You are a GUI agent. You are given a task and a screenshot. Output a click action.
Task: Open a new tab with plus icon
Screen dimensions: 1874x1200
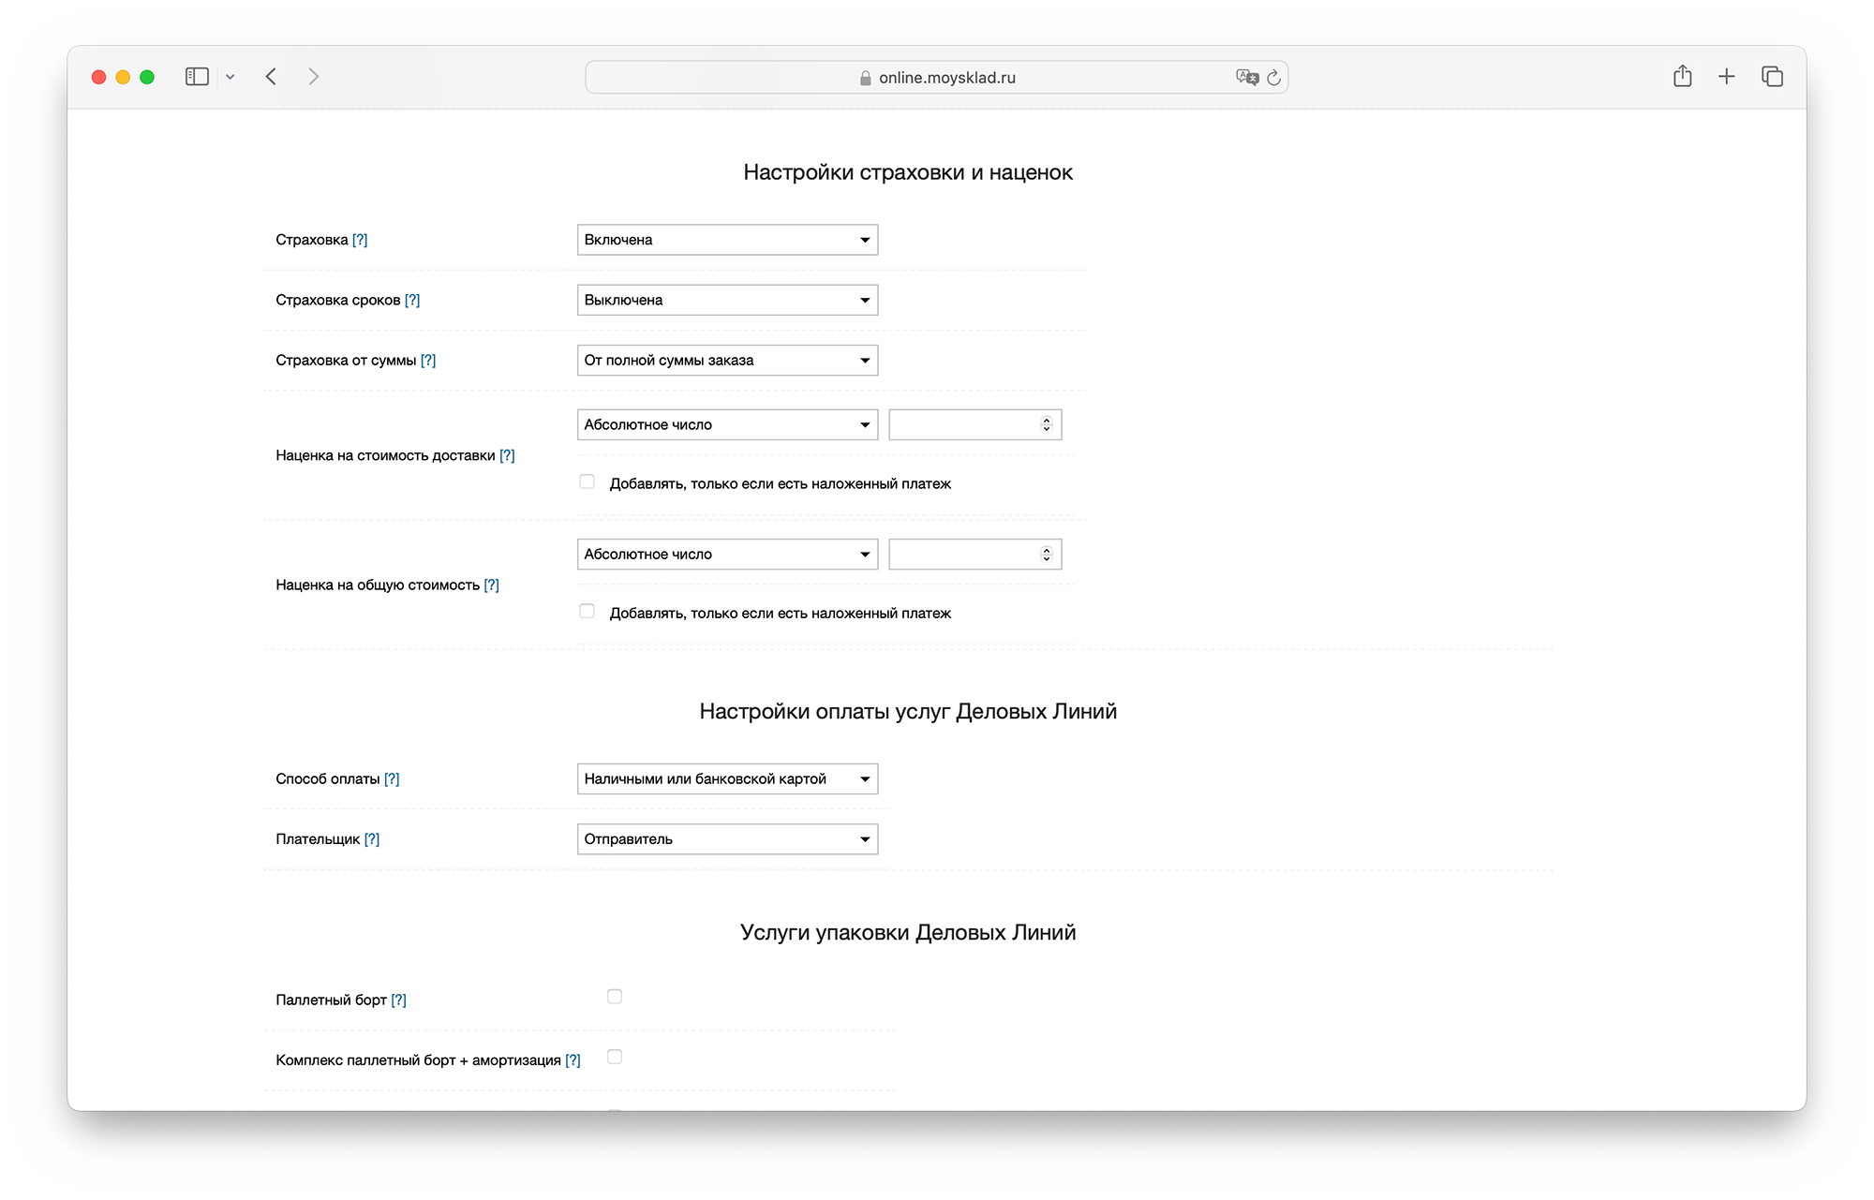[1726, 77]
